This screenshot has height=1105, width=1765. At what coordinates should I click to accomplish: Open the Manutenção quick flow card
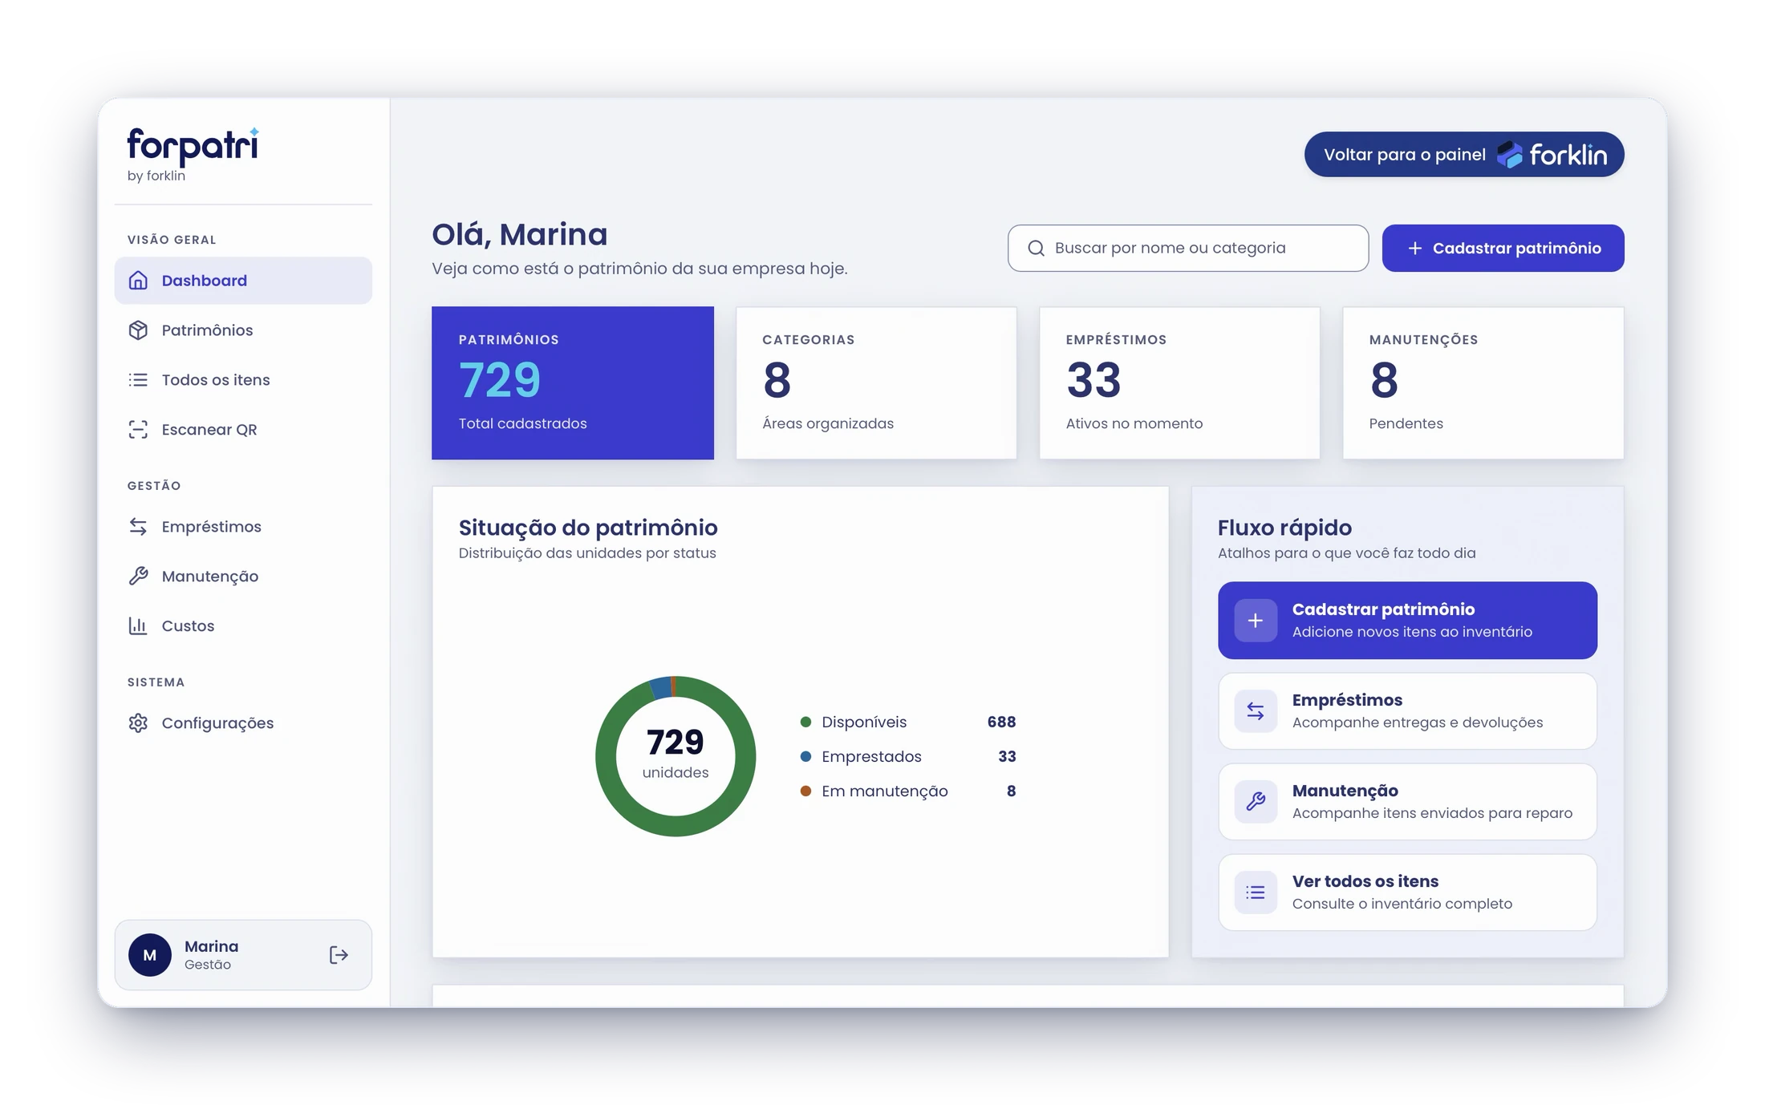(x=1407, y=801)
